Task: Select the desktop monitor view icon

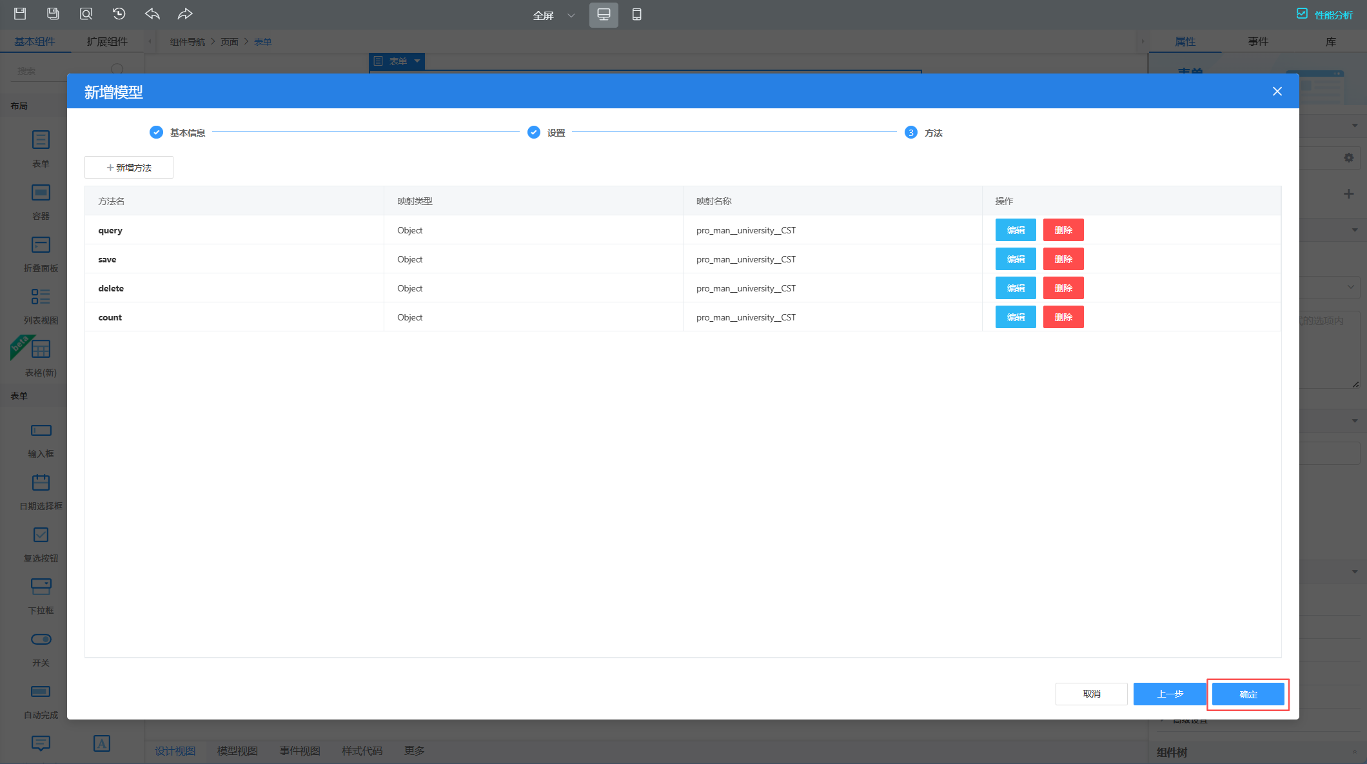Action: click(604, 14)
